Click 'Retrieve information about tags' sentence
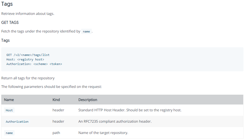This screenshot has width=246, height=140. pyautogui.click(x=28, y=14)
